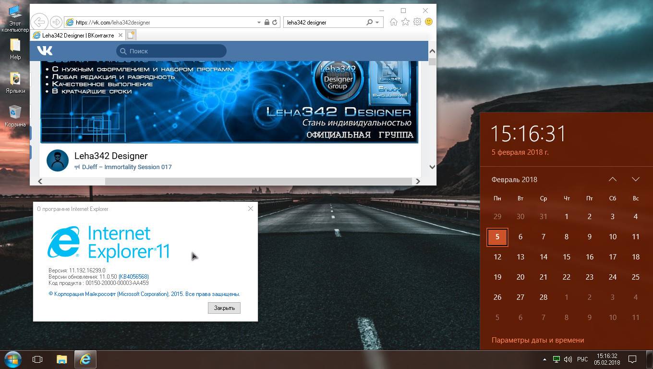This screenshot has height=369, width=653.
Task: Select February 14 in the calendar
Action: (544, 257)
